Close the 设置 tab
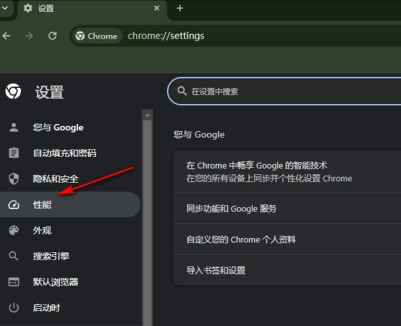Image resolution: width=401 pixels, height=326 pixels. pos(157,8)
